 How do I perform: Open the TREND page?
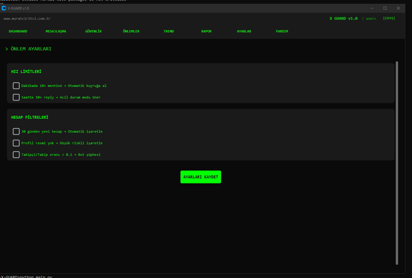click(x=169, y=31)
